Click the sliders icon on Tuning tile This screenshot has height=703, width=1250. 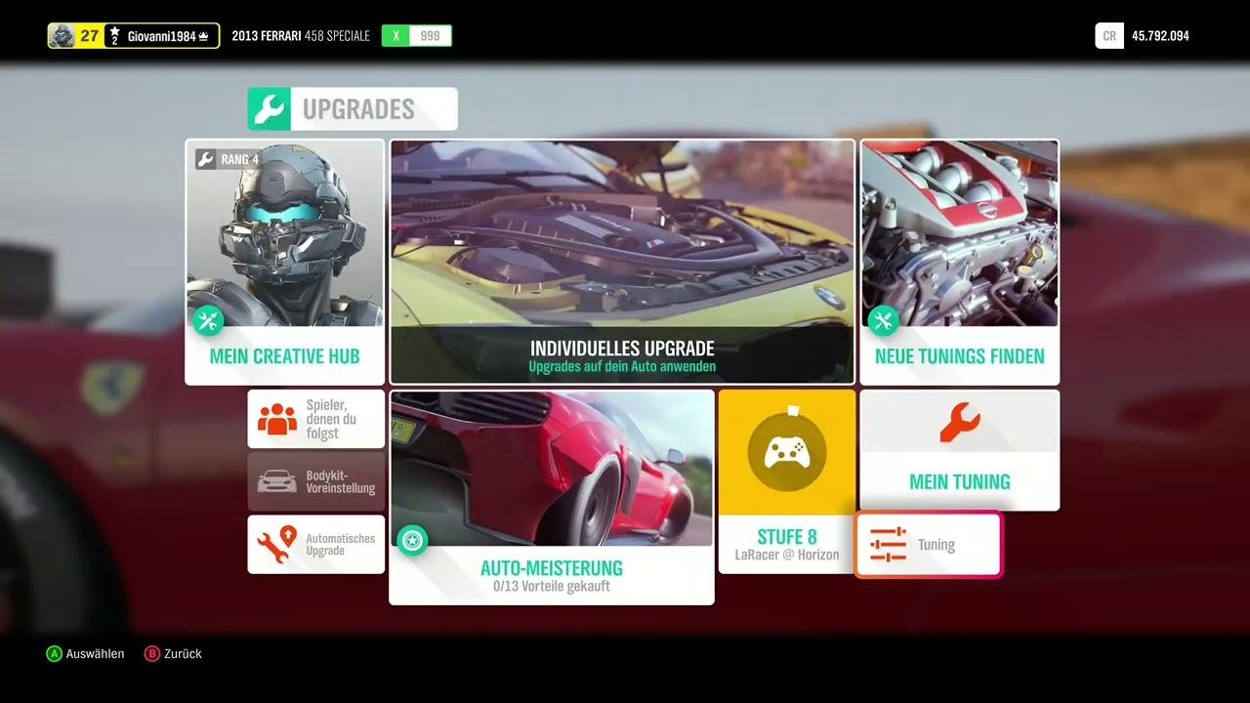tap(888, 545)
